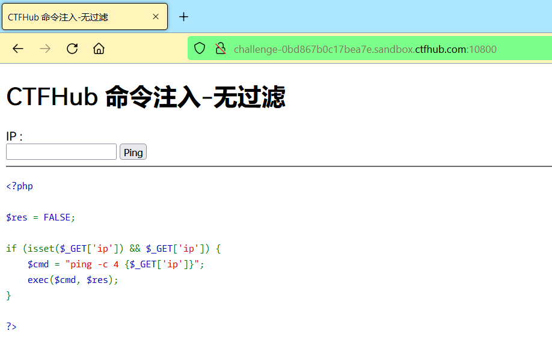The width and height of the screenshot is (552, 343).
Task: Click the IP input field
Action: pyautogui.click(x=61, y=151)
